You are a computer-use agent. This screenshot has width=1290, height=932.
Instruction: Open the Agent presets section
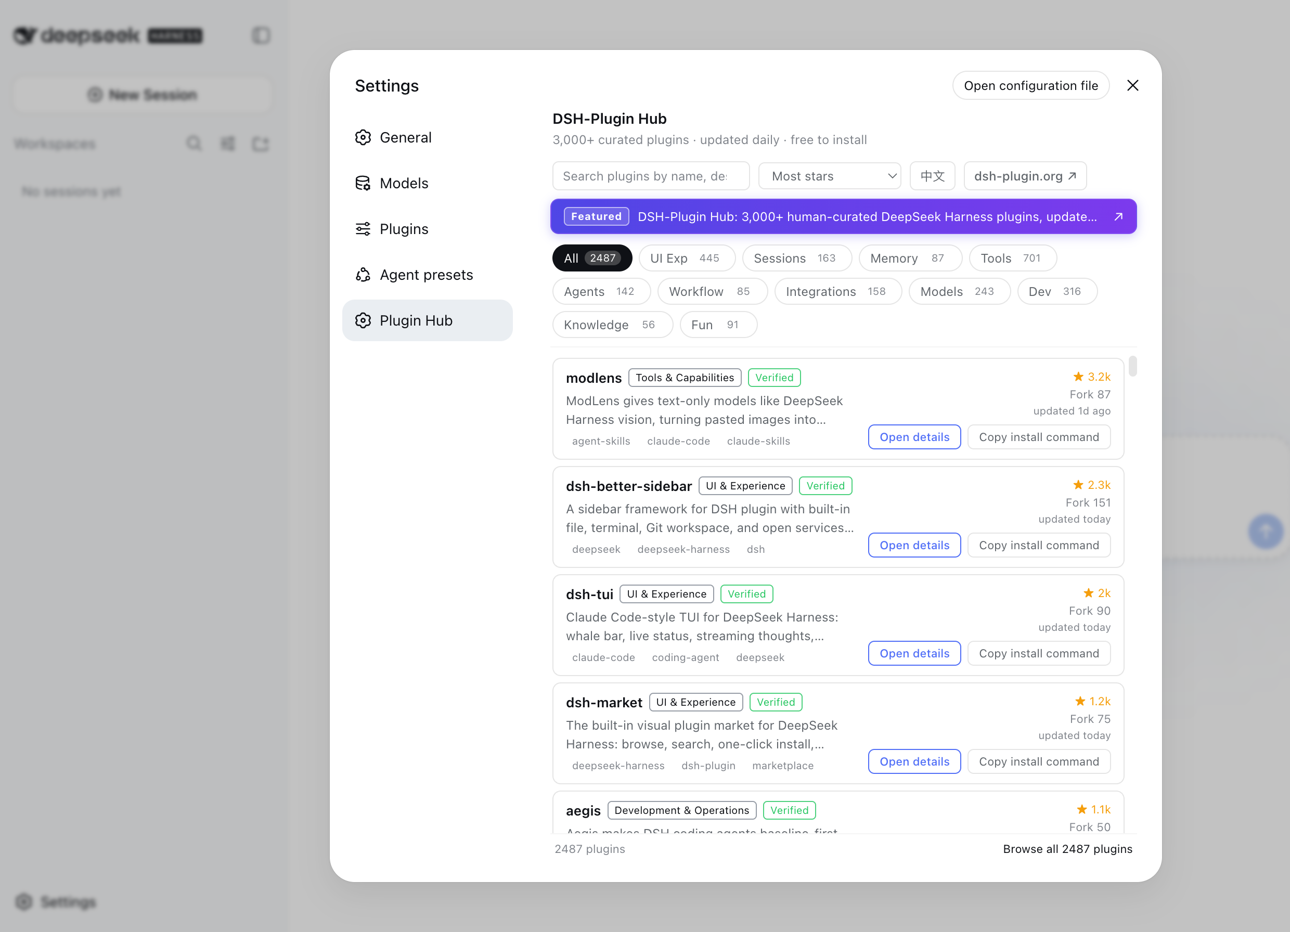(x=427, y=275)
